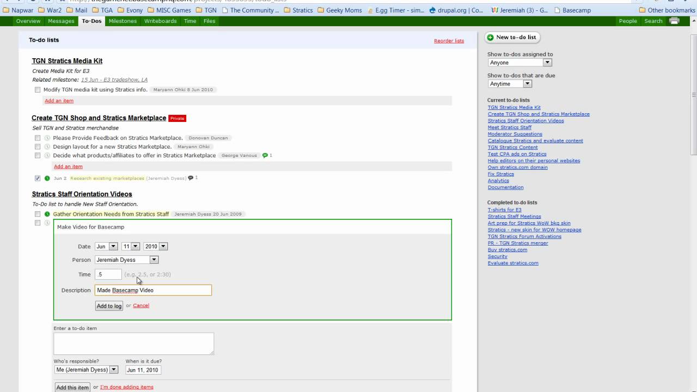Open the drupal.org bookmark

coord(456,10)
